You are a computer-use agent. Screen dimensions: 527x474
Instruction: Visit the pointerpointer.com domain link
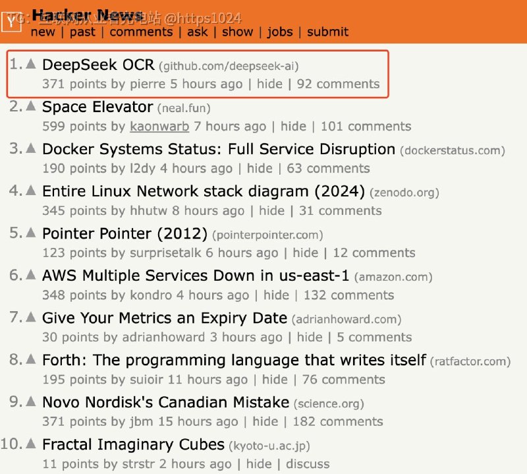pyautogui.click(x=267, y=235)
